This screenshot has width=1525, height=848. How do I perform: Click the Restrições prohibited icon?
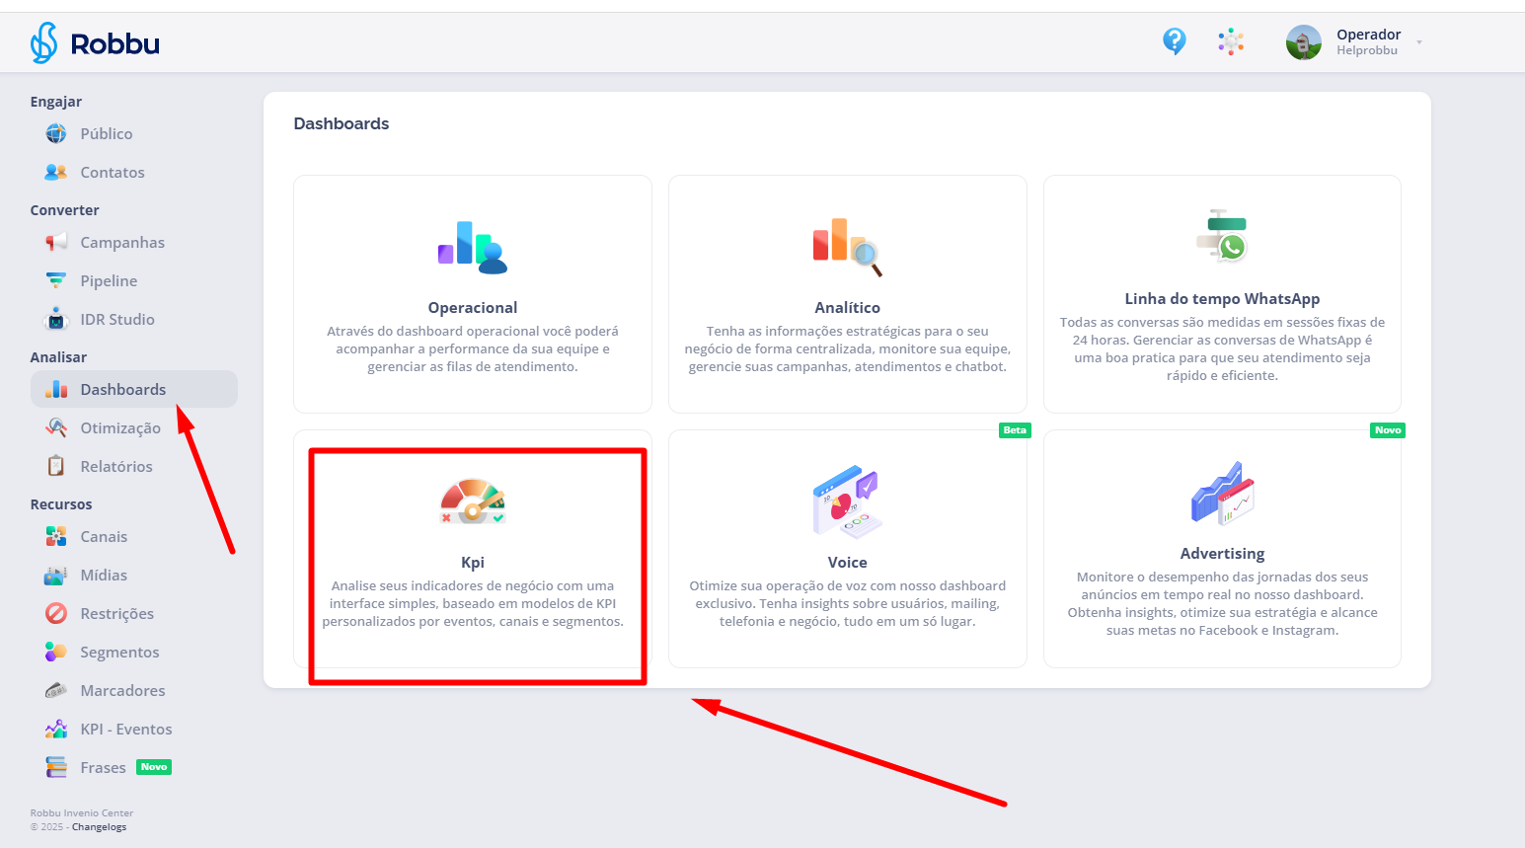coord(56,614)
